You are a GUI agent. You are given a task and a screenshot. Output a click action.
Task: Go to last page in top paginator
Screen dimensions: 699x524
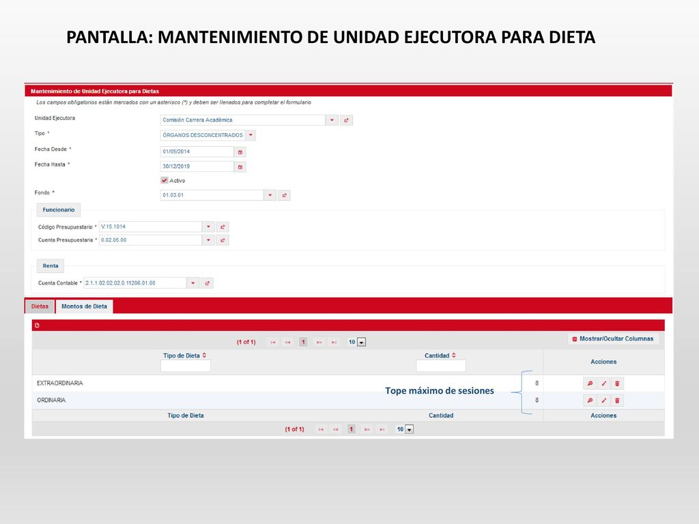(334, 343)
